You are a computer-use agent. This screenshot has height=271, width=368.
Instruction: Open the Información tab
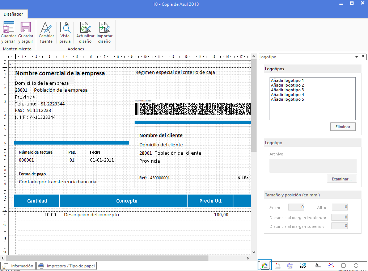tap(18, 266)
